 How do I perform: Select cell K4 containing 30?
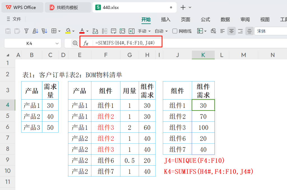pyautogui.click(x=203, y=105)
